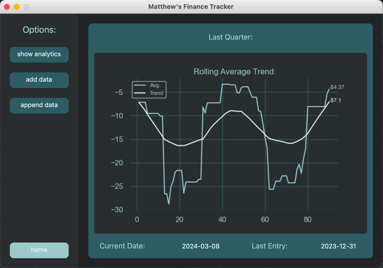Click the −15 y-axis tick label
383x268 pixels.
pyautogui.click(x=117, y=140)
